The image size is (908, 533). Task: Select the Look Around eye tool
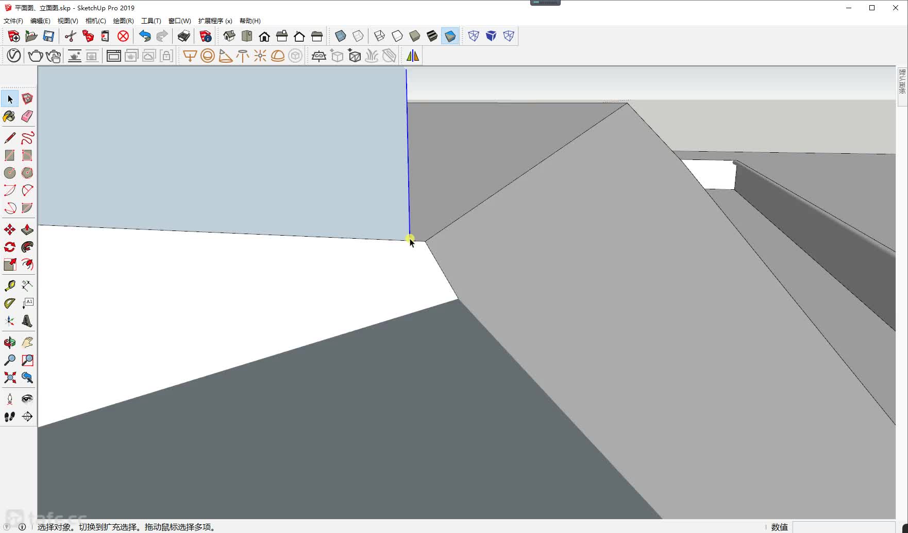pos(27,399)
